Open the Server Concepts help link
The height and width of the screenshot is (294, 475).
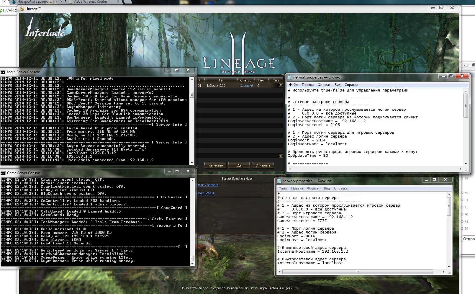click(208, 185)
